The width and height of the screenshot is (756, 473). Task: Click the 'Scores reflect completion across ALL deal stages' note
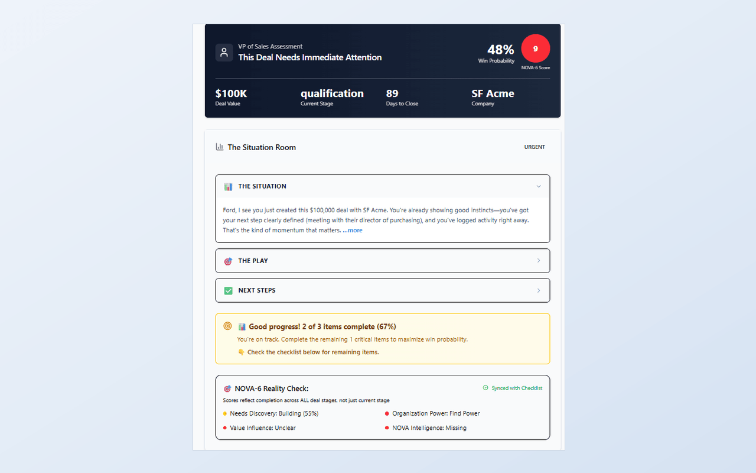[x=306, y=400]
